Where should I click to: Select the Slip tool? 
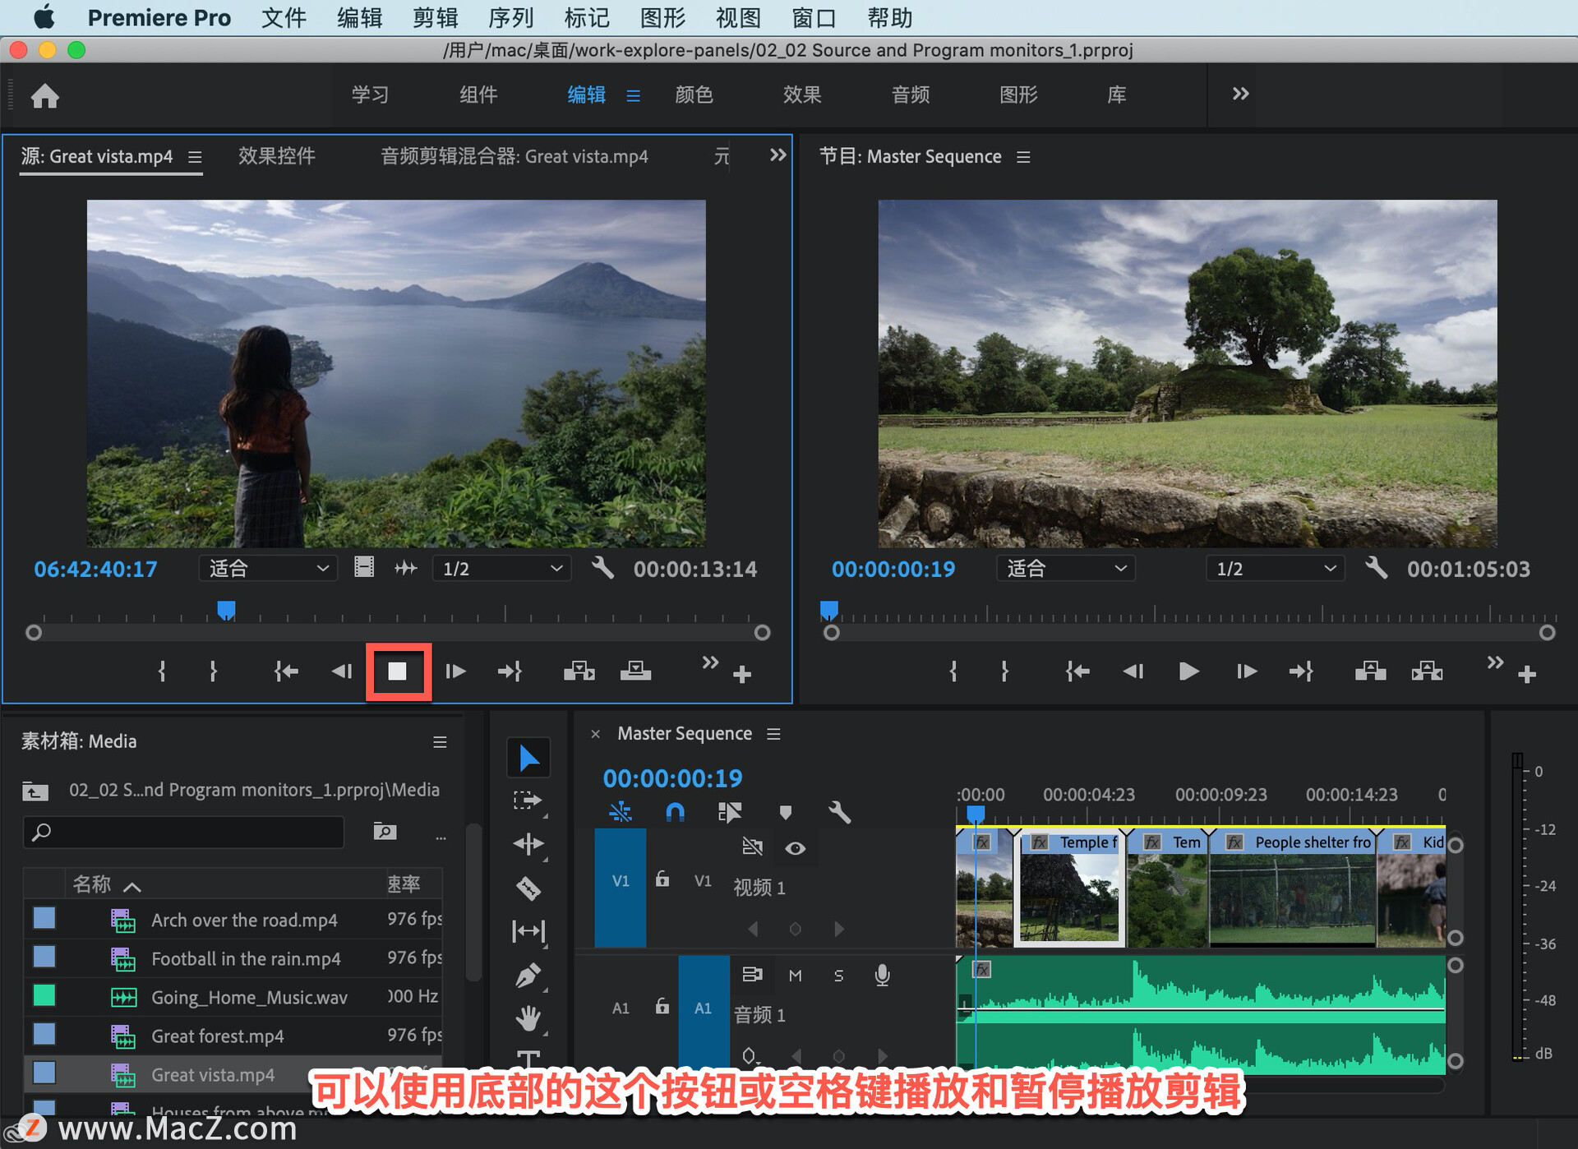pos(528,931)
